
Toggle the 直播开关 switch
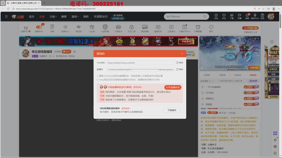click(x=39, y=27)
